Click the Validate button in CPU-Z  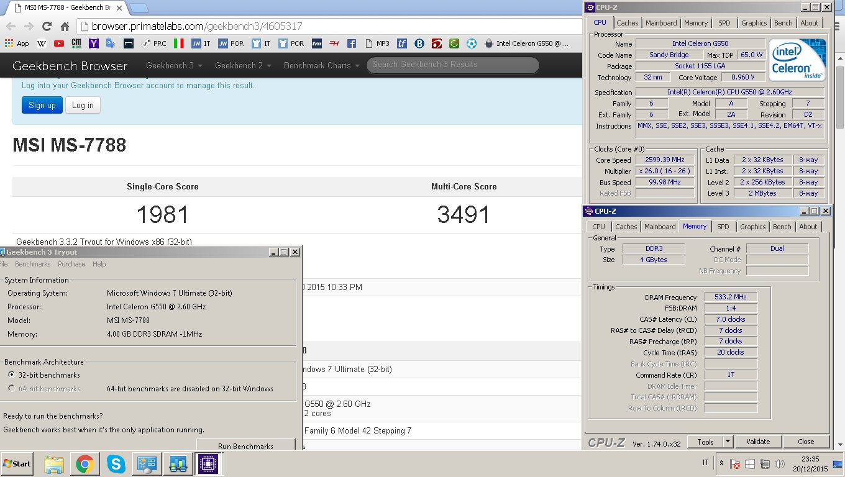pyautogui.click(x=758, y=442)
